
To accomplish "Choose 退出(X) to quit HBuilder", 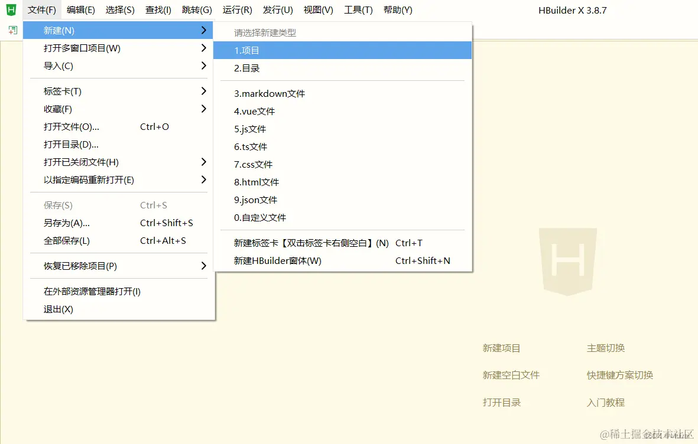I will (x=118, y=309).
